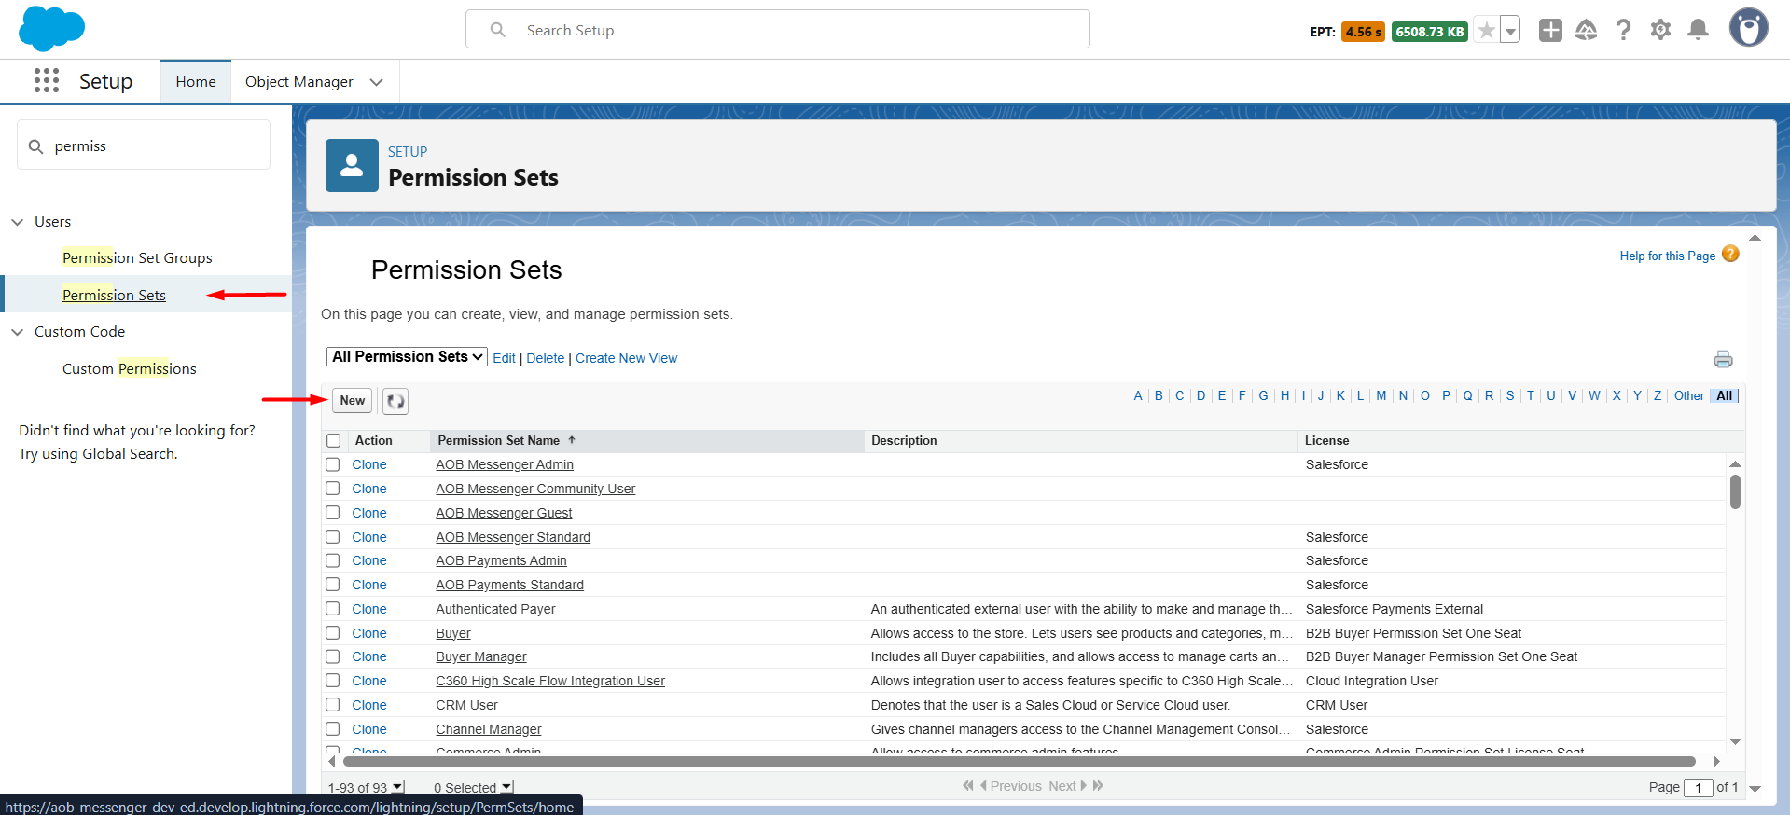
Task: Click the Create New View link
Action: [626, 358]
